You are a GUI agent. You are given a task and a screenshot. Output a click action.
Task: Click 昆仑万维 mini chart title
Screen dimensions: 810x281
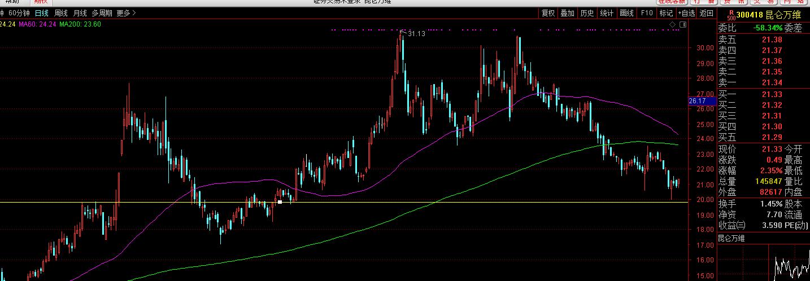point(731,238)
